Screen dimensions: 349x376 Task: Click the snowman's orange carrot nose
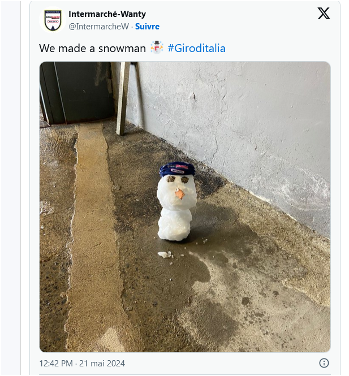coord(180,194)
